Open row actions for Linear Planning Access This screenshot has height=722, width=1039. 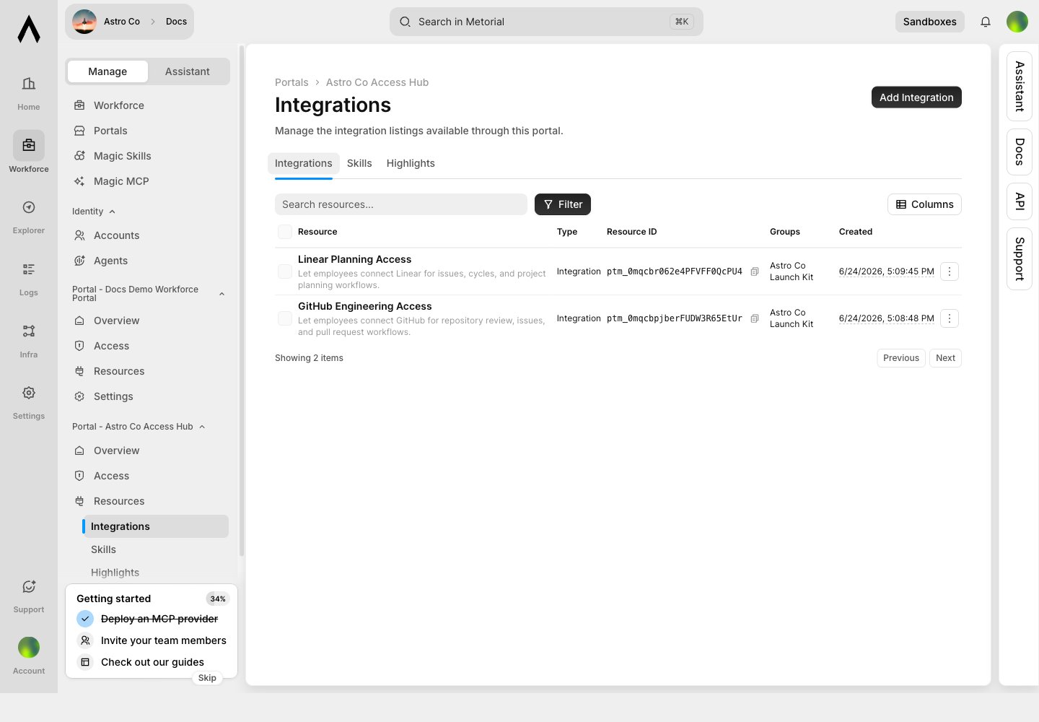tap(950, 271)
